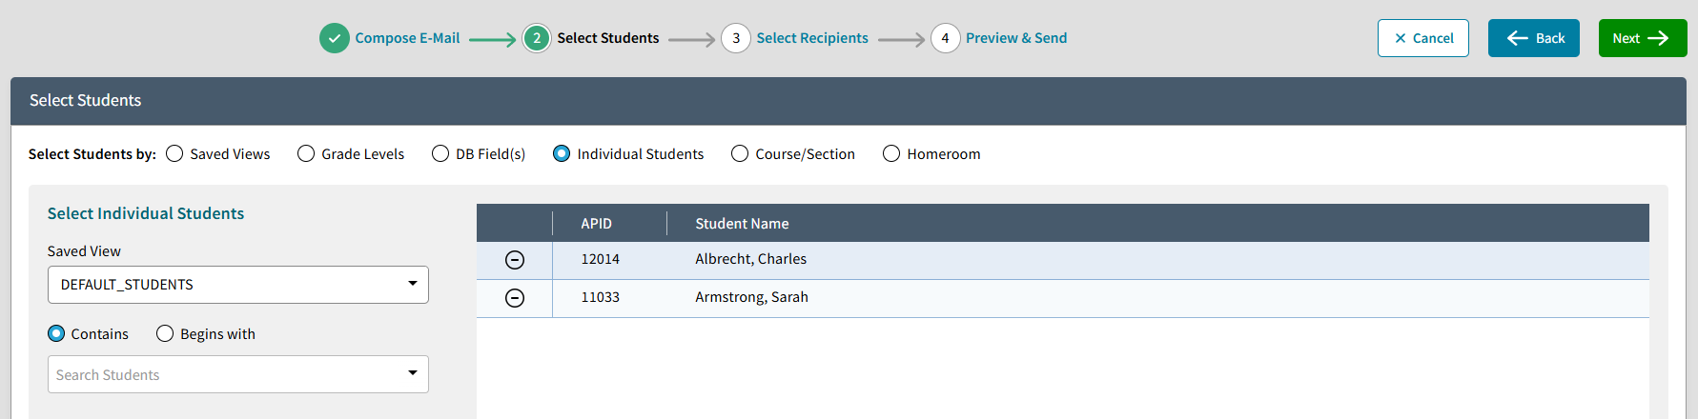Image resolution: width=1698 pixels, height=419 pixels.
Task: Choose the Homeroom radio option
Action: tap(891, 153)
